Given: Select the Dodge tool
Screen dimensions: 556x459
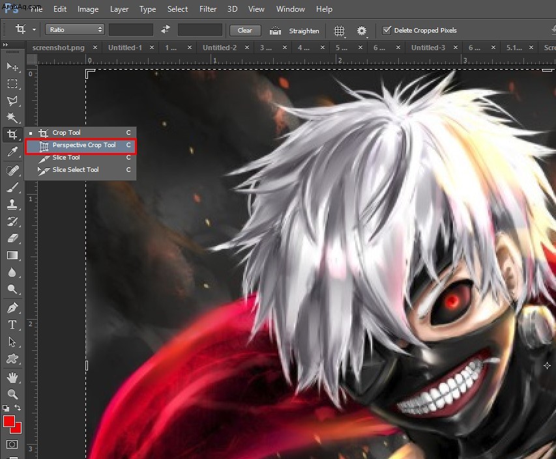Looking at the screenshot, I should (x=12, y=289).
